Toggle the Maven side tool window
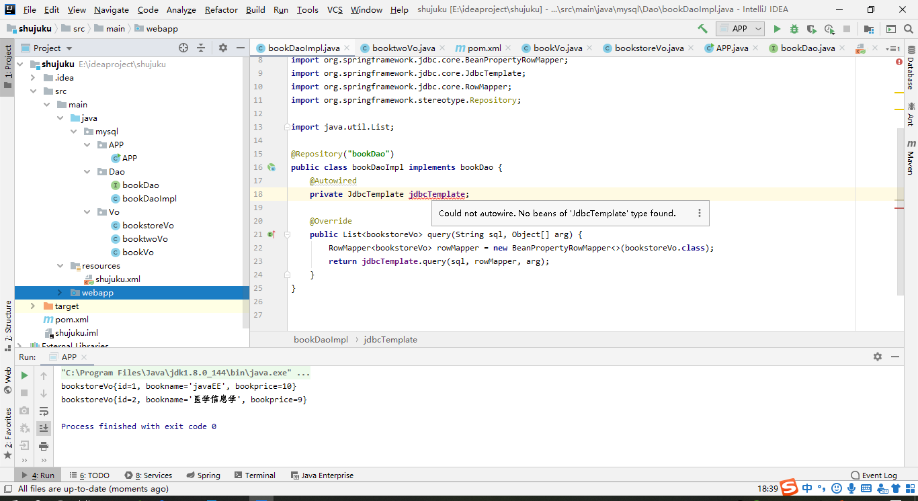Image resolution: width=918 pixels, height=501 pixels. (911, 157)
